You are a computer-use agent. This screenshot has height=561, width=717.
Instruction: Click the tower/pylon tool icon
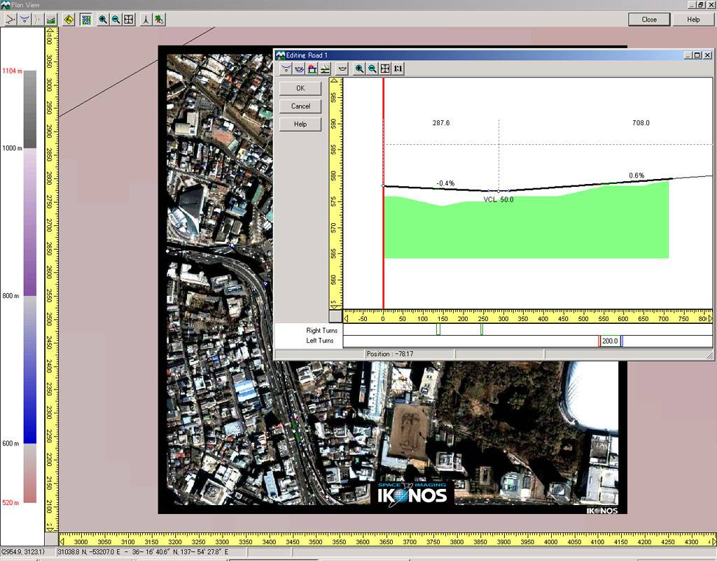coord(146,20)
